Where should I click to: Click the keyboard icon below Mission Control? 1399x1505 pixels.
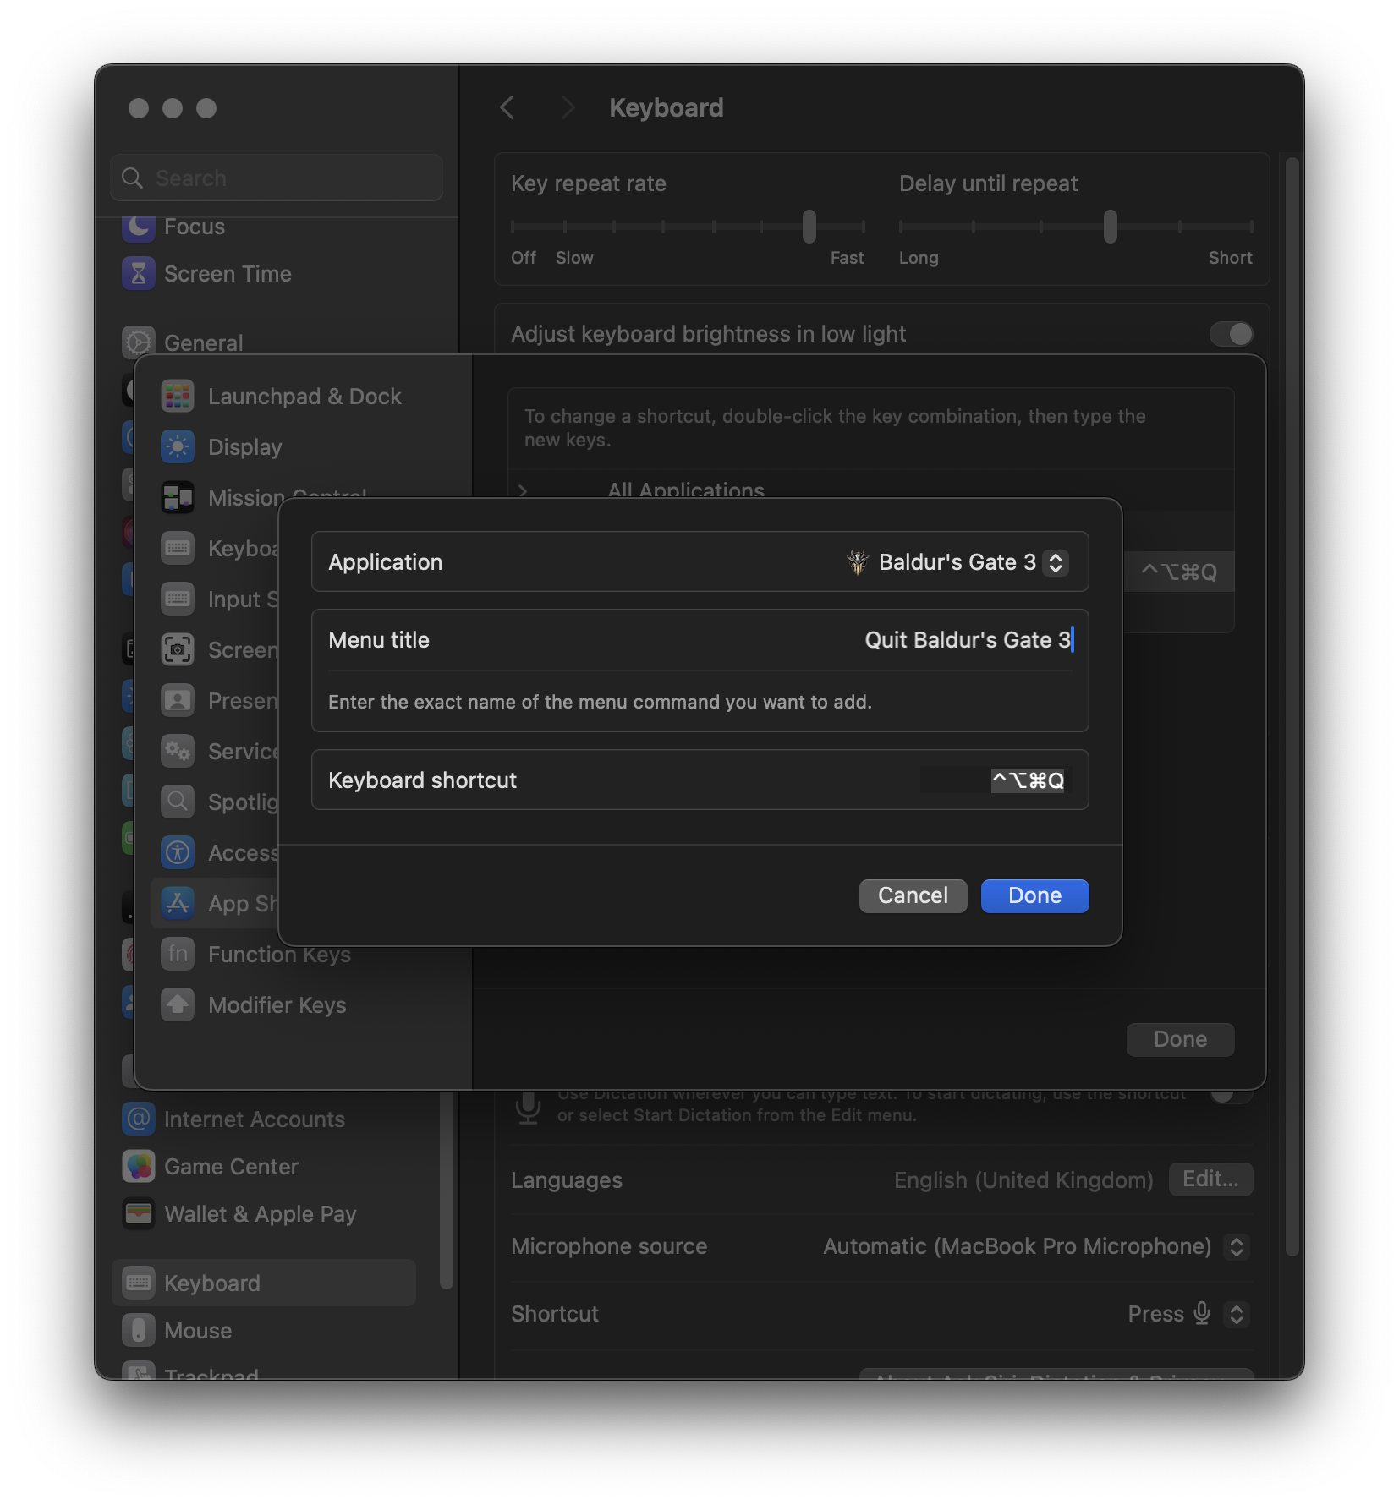(178, 549)
